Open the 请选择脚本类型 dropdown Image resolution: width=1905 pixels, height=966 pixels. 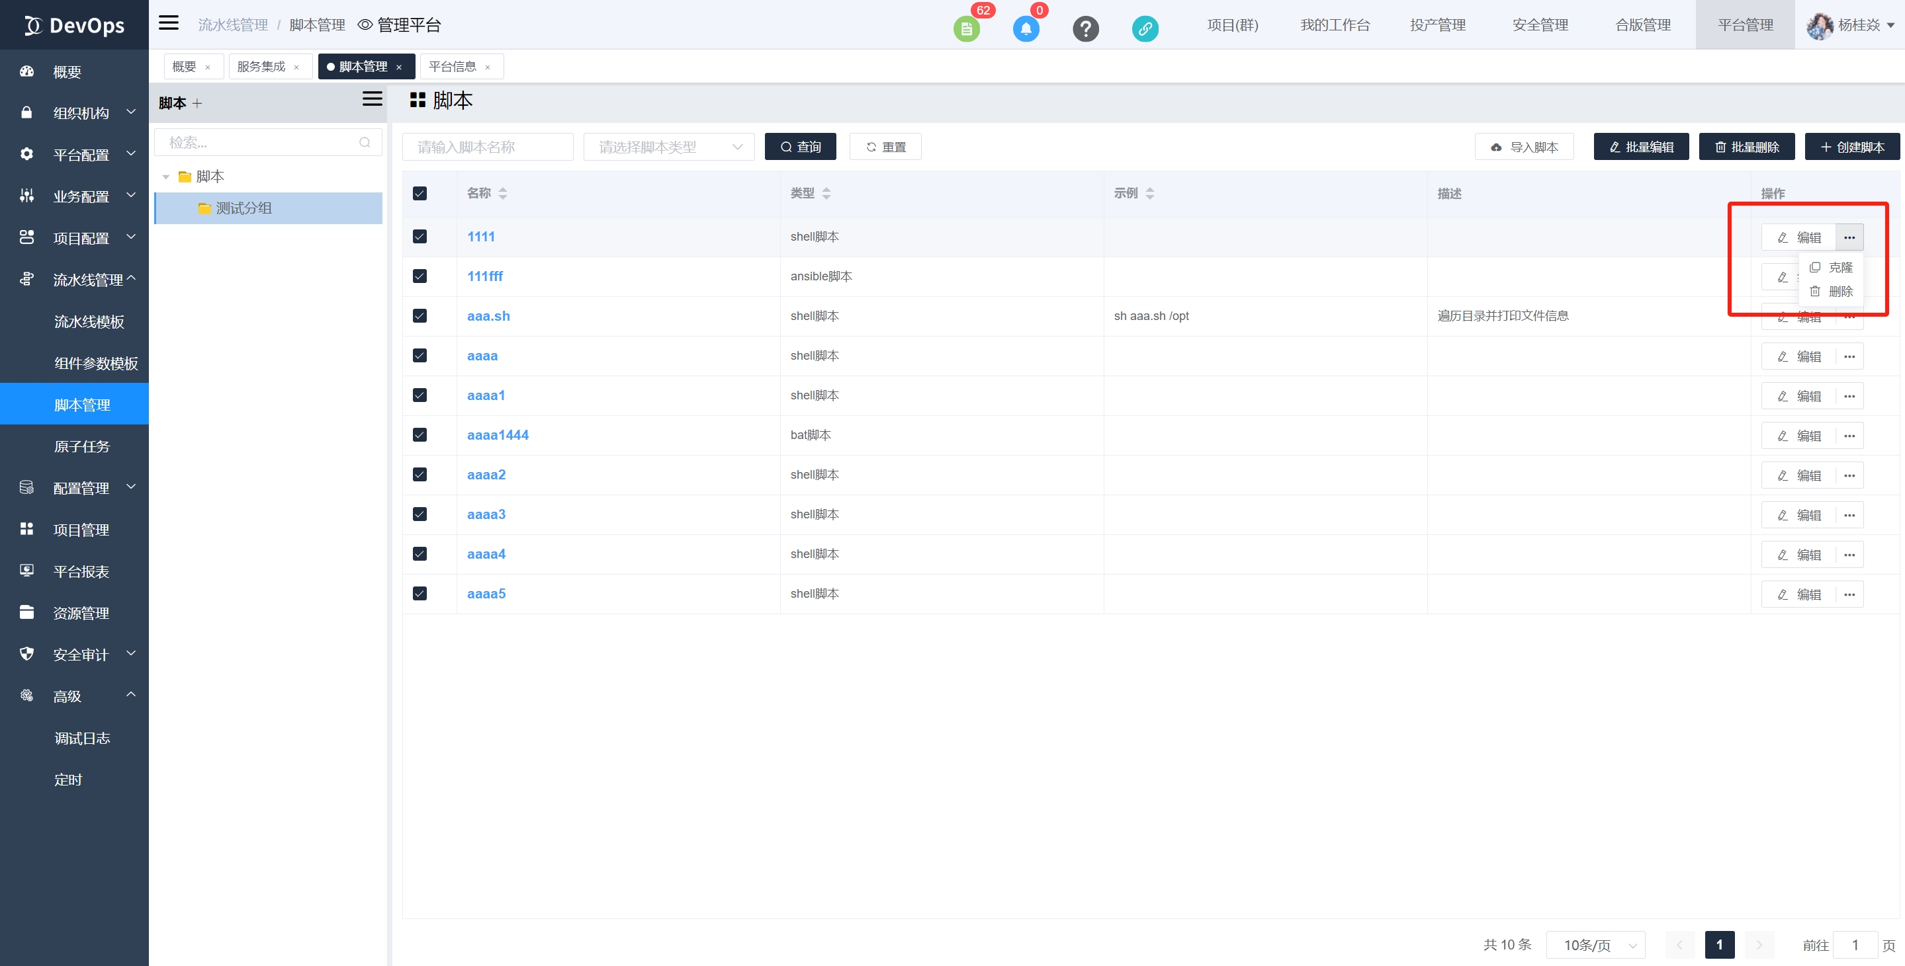[668, 147]
